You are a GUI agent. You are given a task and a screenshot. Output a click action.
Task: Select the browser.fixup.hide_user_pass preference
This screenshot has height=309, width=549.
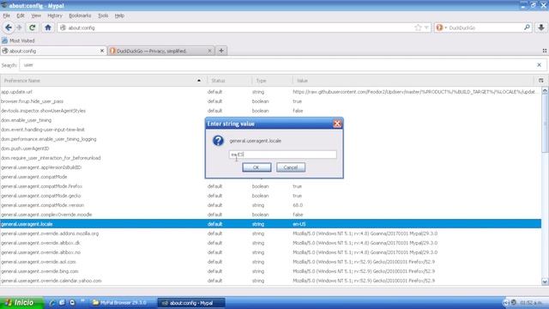[x=271, y=101]
